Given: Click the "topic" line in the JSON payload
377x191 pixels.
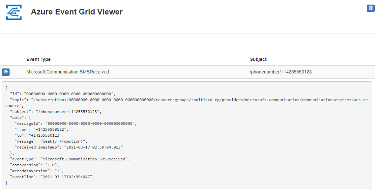Looking at the screenshot, I should pyautogui.click(x=187, y=103).
